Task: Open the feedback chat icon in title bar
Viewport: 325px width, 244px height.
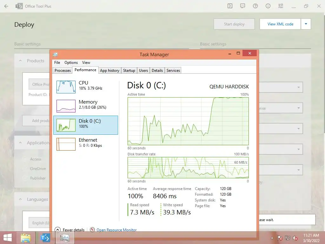Action: coord(242,6)
